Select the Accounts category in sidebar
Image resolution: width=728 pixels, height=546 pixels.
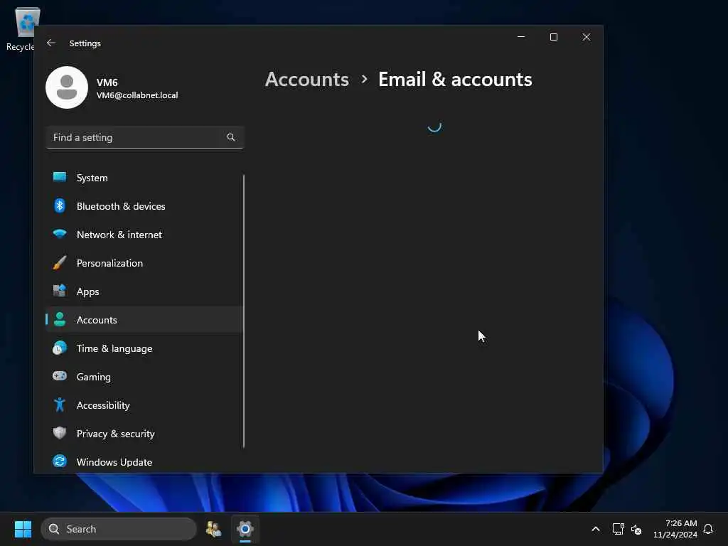tap(144, 320)
